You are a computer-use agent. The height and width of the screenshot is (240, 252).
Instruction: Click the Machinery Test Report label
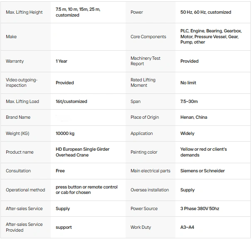[146, 61]
